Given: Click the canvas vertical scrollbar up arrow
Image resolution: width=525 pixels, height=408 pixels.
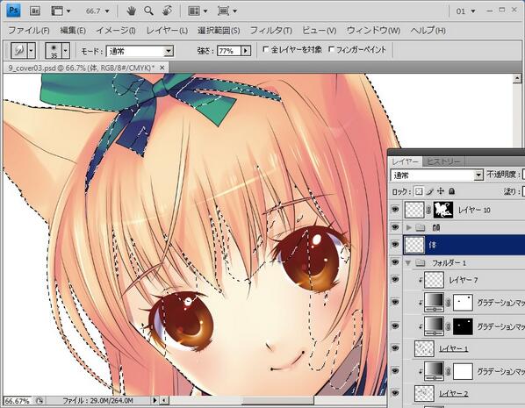Looking at the screenshot, I should point(517,79).
